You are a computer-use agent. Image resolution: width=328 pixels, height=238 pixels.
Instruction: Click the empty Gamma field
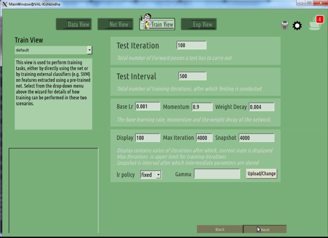click(217, 174)
